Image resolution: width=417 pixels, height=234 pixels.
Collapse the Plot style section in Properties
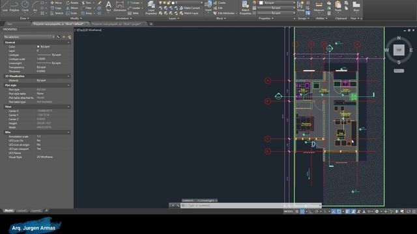coord(68,85)
